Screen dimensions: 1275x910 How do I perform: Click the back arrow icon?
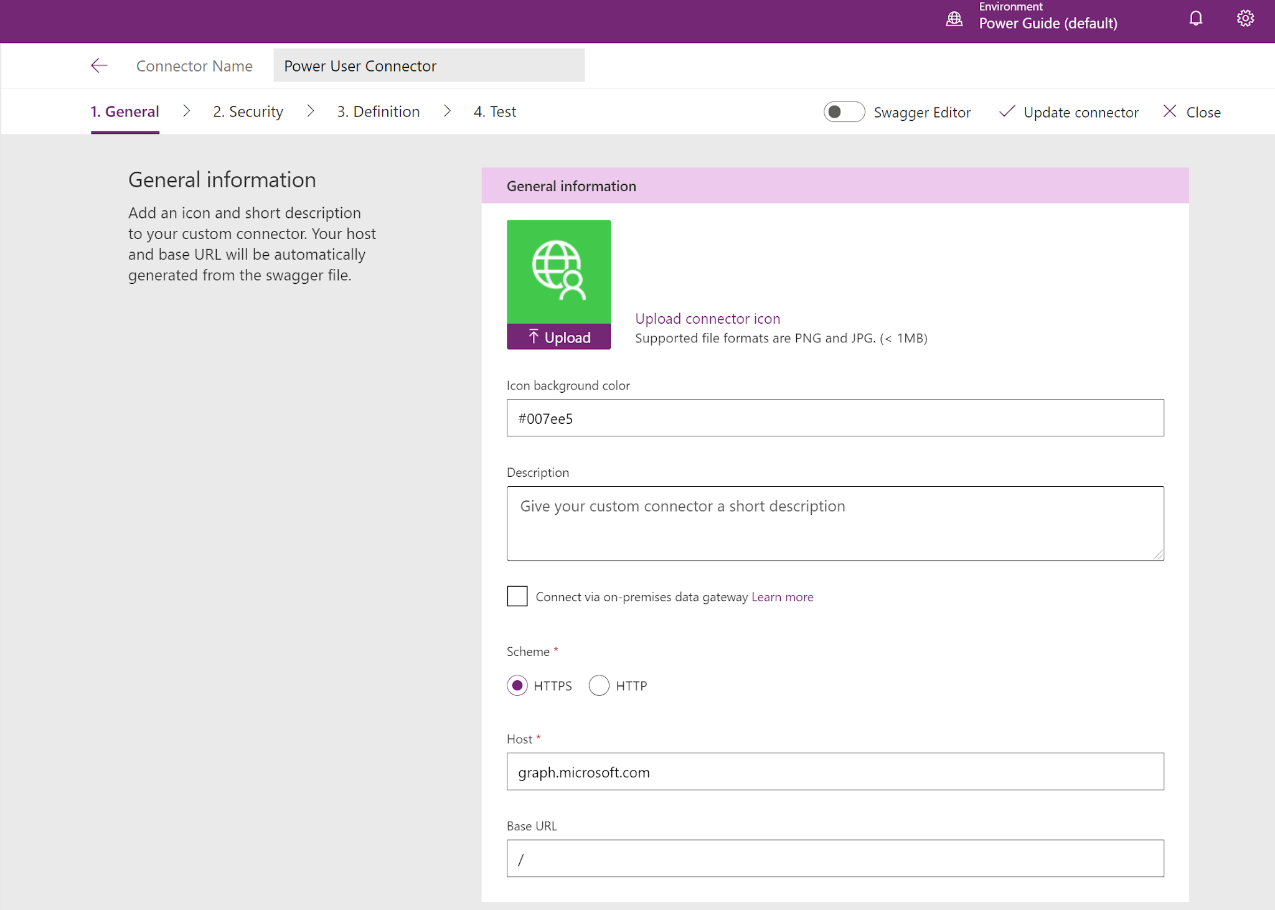tap(99, 65)
